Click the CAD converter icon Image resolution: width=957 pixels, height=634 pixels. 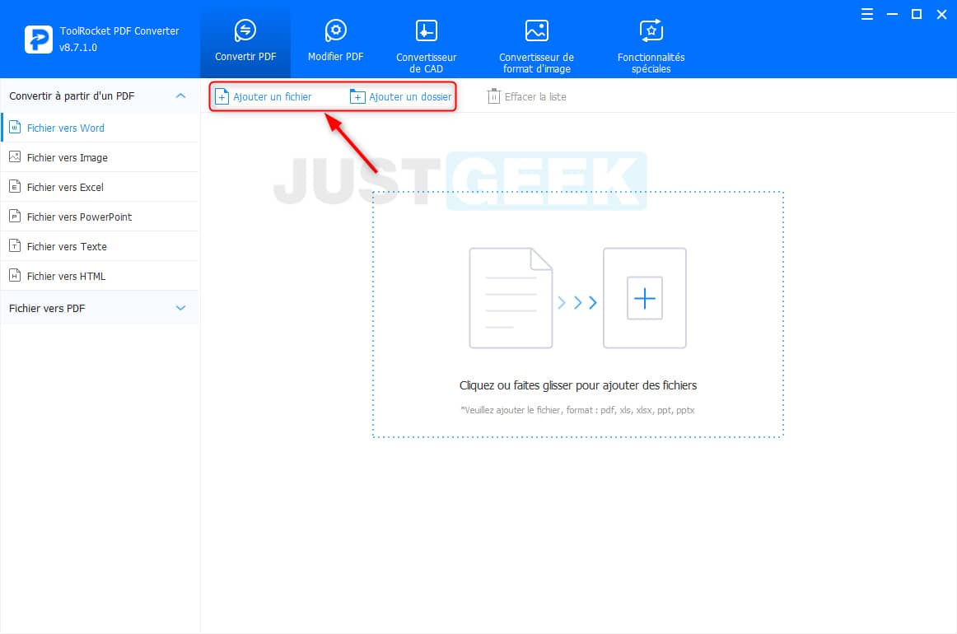click(x=426, y=30)
